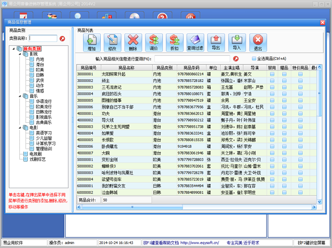Screen dimensions: 332x248
Task: Sort by the 主演主唱 column header
Action: tap(232, 68)
